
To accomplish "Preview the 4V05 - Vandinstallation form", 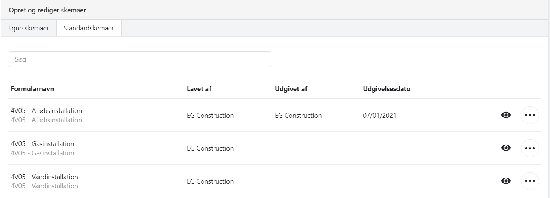I will pyautogui.click(x=506, y=181).
